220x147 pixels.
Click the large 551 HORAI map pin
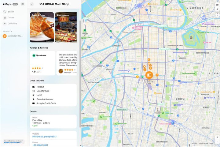149,75
